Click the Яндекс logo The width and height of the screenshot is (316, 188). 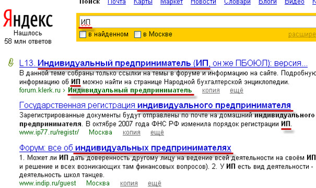[x=28, y=19]
